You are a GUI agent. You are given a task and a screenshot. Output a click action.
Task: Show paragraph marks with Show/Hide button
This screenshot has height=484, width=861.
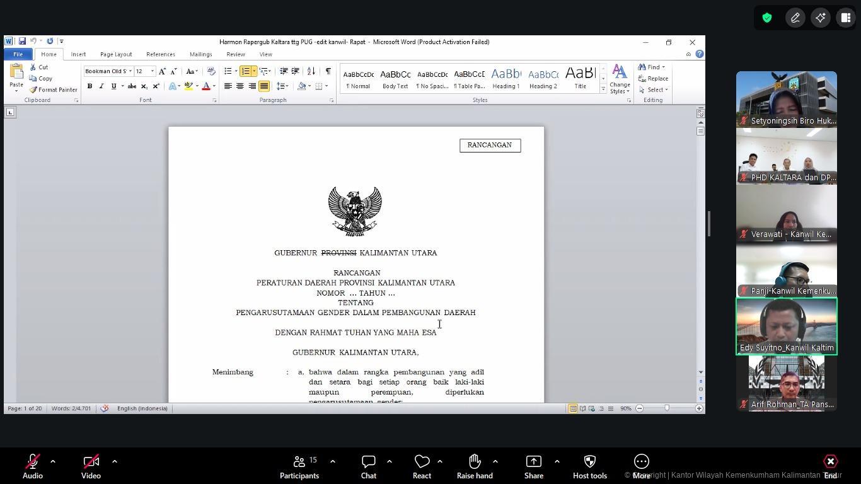[x=327, y=71]
